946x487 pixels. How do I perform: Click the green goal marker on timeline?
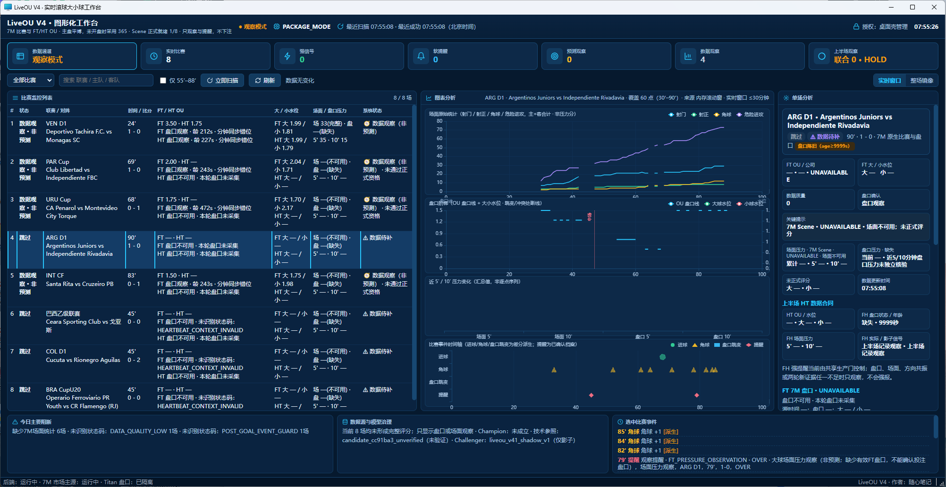(x=662, y=357)
